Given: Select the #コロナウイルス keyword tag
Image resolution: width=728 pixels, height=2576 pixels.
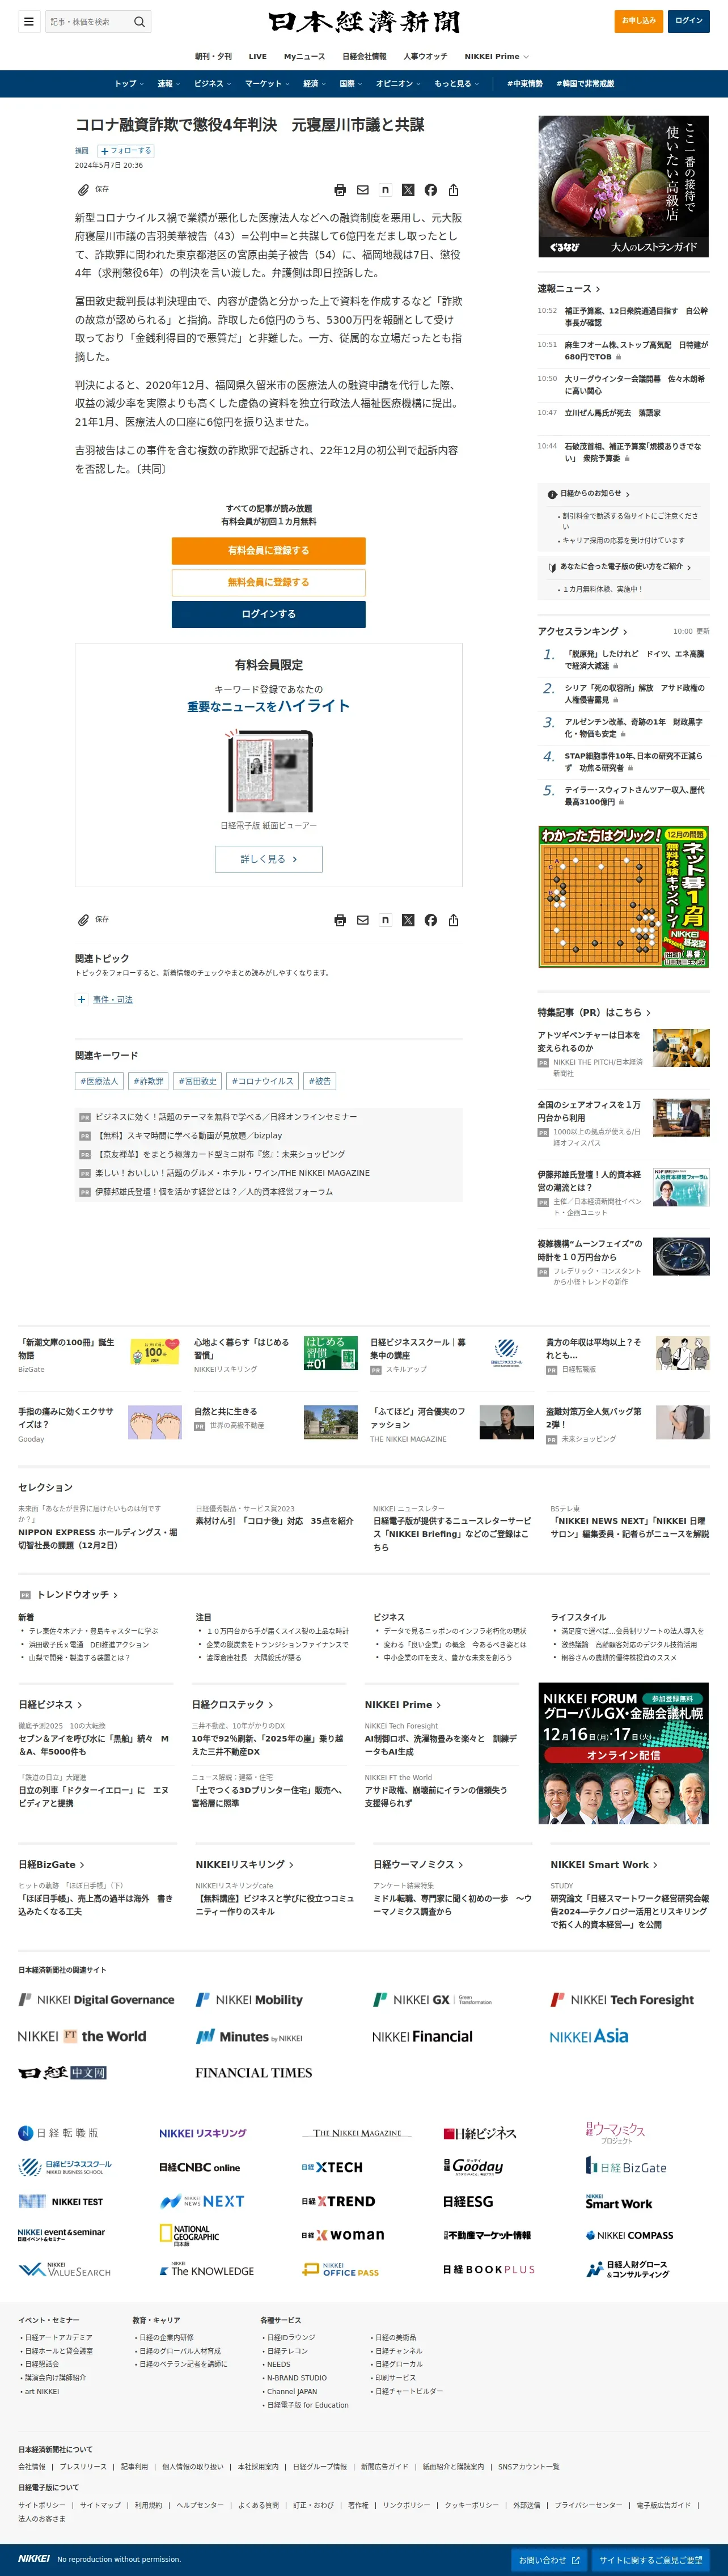Looking at the screenshot, I should 262,1081.
